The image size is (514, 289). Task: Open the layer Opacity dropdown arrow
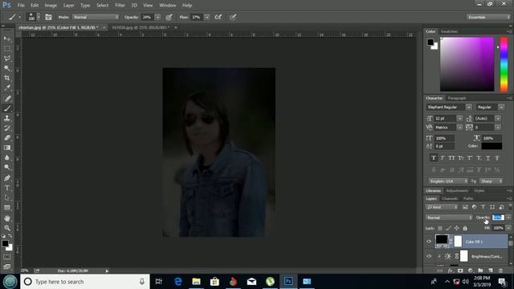(508, 218)
